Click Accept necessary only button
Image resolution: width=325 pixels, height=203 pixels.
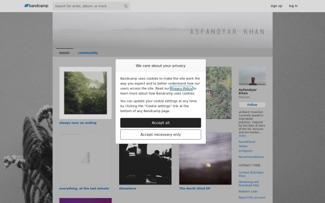point(161,134)
